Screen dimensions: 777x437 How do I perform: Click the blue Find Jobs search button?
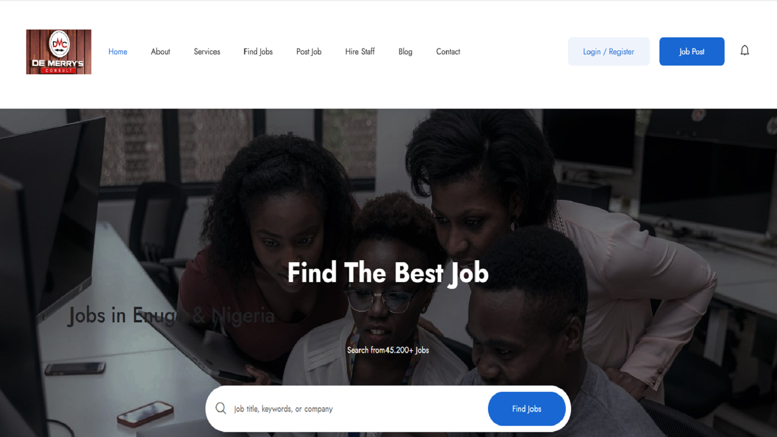pyautogui.click(x=526, y=409)
